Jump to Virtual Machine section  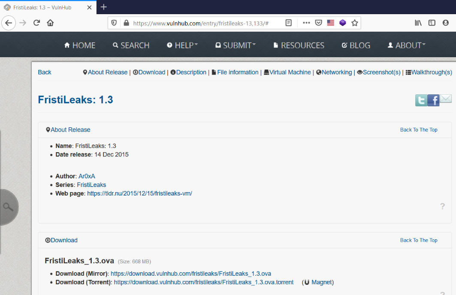point(287,72)
